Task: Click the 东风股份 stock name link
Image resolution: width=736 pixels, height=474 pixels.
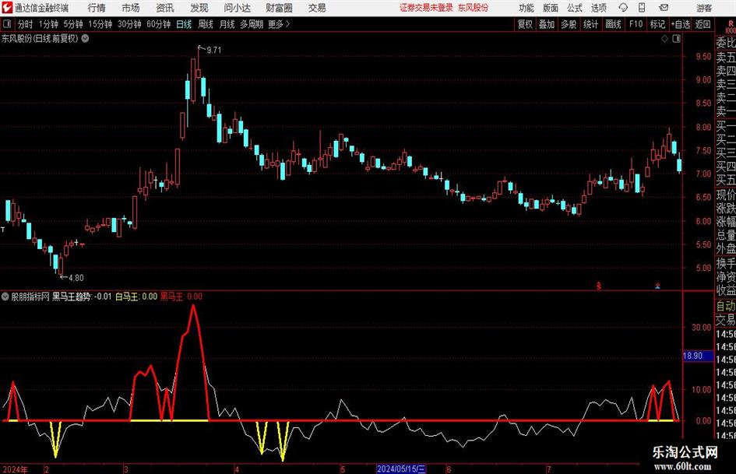Action: pos(473,8)
